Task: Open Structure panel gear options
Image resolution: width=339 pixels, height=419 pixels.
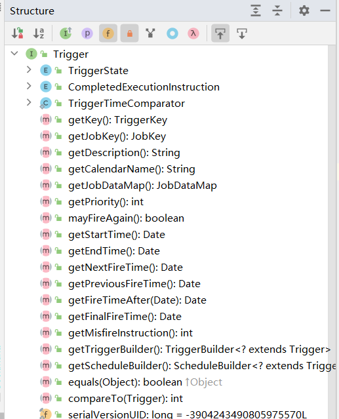Action: [304, 10]
